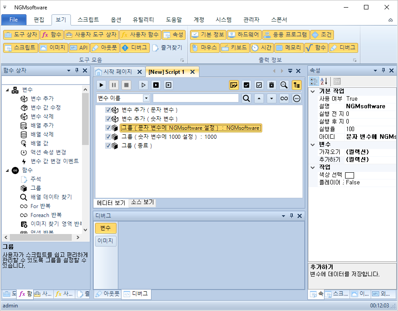The width and height of the screenshot is (398, 311).
Task: Toggle checkbox for 그룹 ( 종료 ) row
Action: (108, 145)
